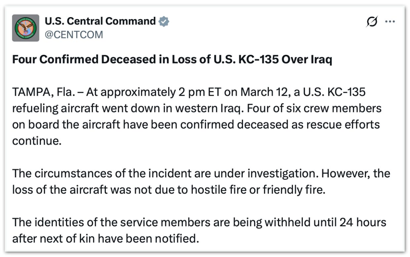
Task: Click "24 hours" in the last paragraph
Action: [363, 222]
